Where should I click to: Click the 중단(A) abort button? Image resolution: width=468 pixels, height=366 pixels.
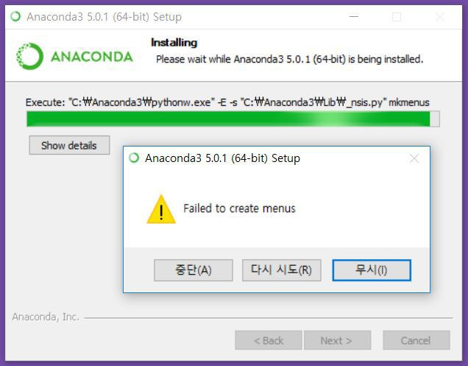[193, 270]
